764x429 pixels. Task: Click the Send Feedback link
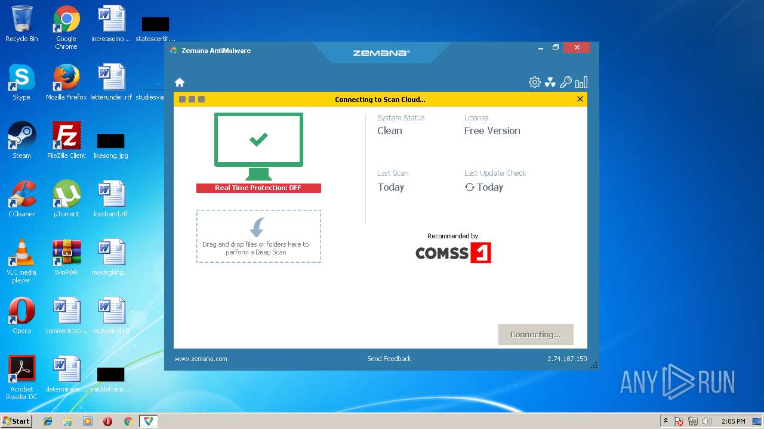point(389,359)
